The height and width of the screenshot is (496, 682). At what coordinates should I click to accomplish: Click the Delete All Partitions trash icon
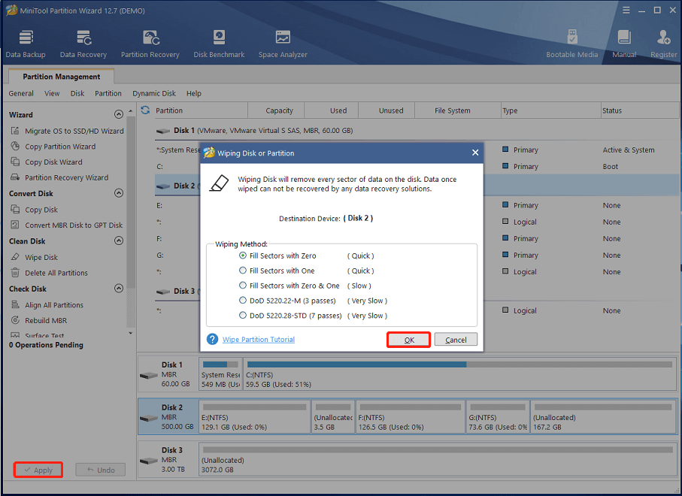pyautogui.click(x=15, y=273)
